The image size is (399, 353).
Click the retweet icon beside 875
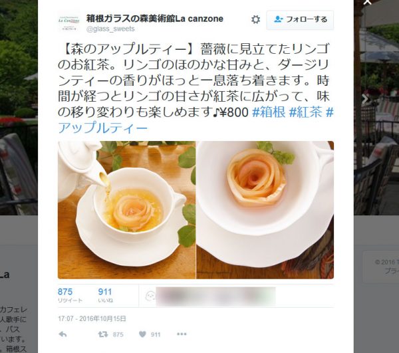[103, 334]
